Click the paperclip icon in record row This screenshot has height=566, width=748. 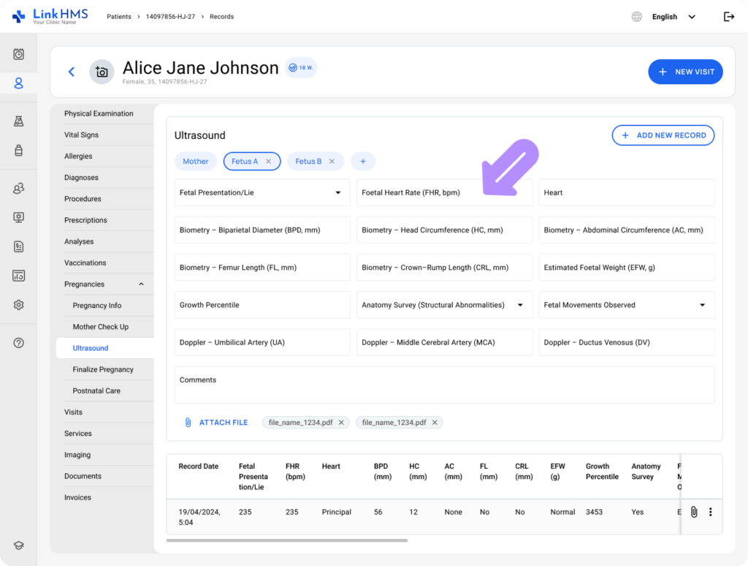point(694,512)
